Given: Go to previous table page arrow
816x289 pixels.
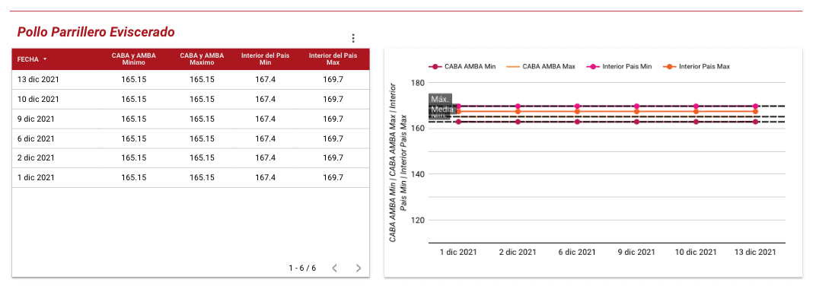Looking at the screenshot, I should pos(335,268).
